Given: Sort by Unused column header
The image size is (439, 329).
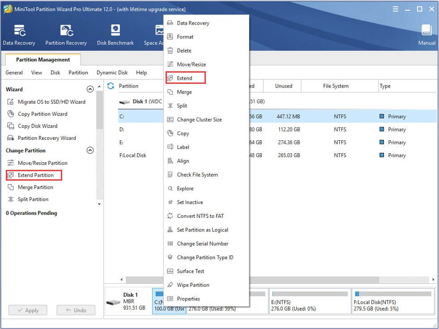Looking at the screenshot, I should [x=282, y=86].
